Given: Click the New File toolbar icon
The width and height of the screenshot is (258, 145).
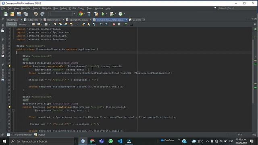Looking at the screenshot, I should click(x=6, y=14).
